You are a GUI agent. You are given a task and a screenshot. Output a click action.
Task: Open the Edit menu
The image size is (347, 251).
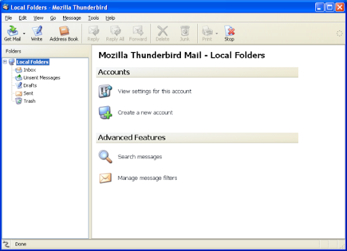[22, 18]
